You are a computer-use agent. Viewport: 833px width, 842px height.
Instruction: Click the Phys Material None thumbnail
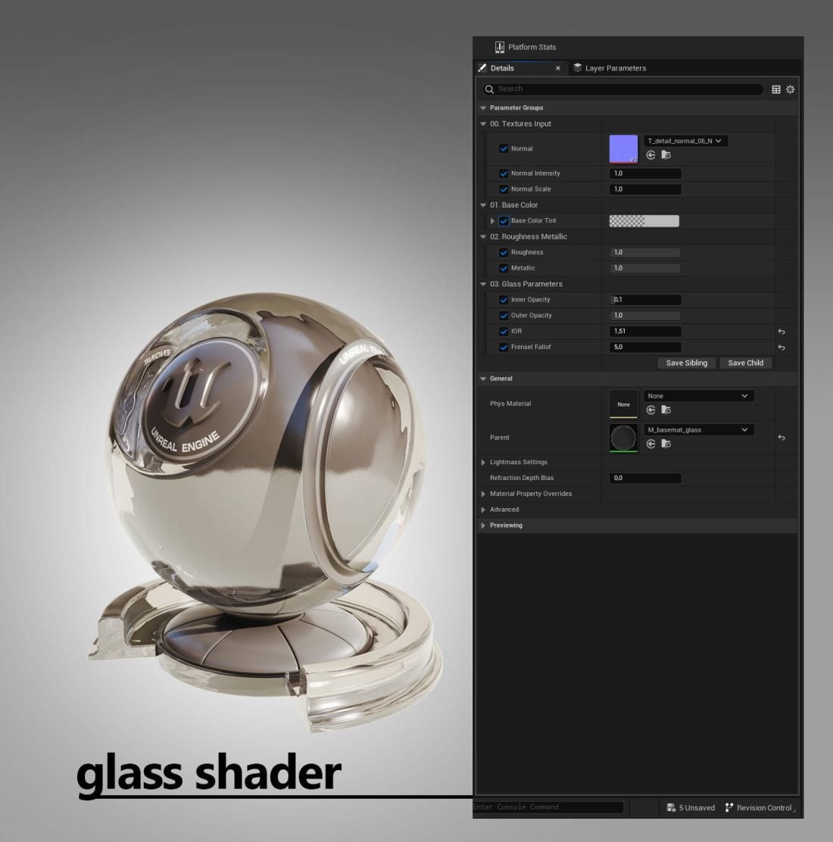tap(623, 404)
